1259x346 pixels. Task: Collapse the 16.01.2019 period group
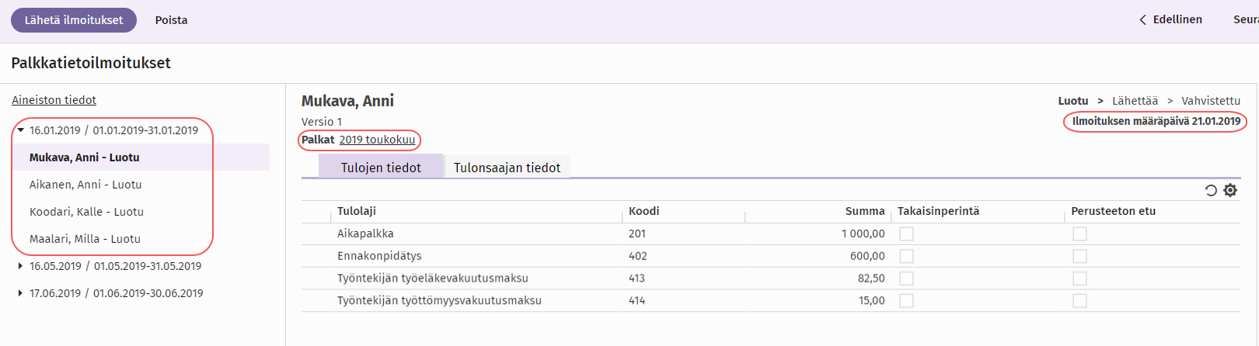tap(21, 130)
